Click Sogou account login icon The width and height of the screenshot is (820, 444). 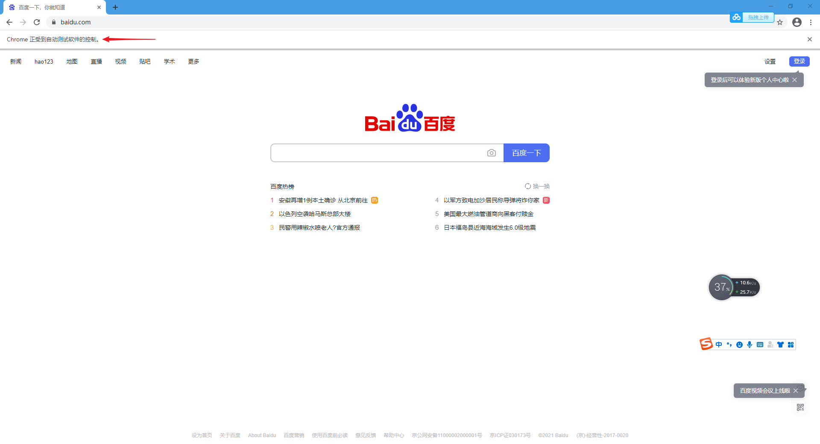[770, 345]
